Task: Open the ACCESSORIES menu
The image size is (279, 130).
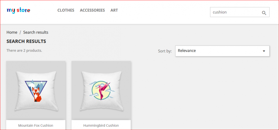Action: 92,10
